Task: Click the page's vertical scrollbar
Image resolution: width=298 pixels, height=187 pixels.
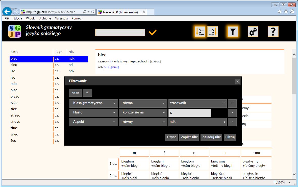Action: click(x=294, y=76)
